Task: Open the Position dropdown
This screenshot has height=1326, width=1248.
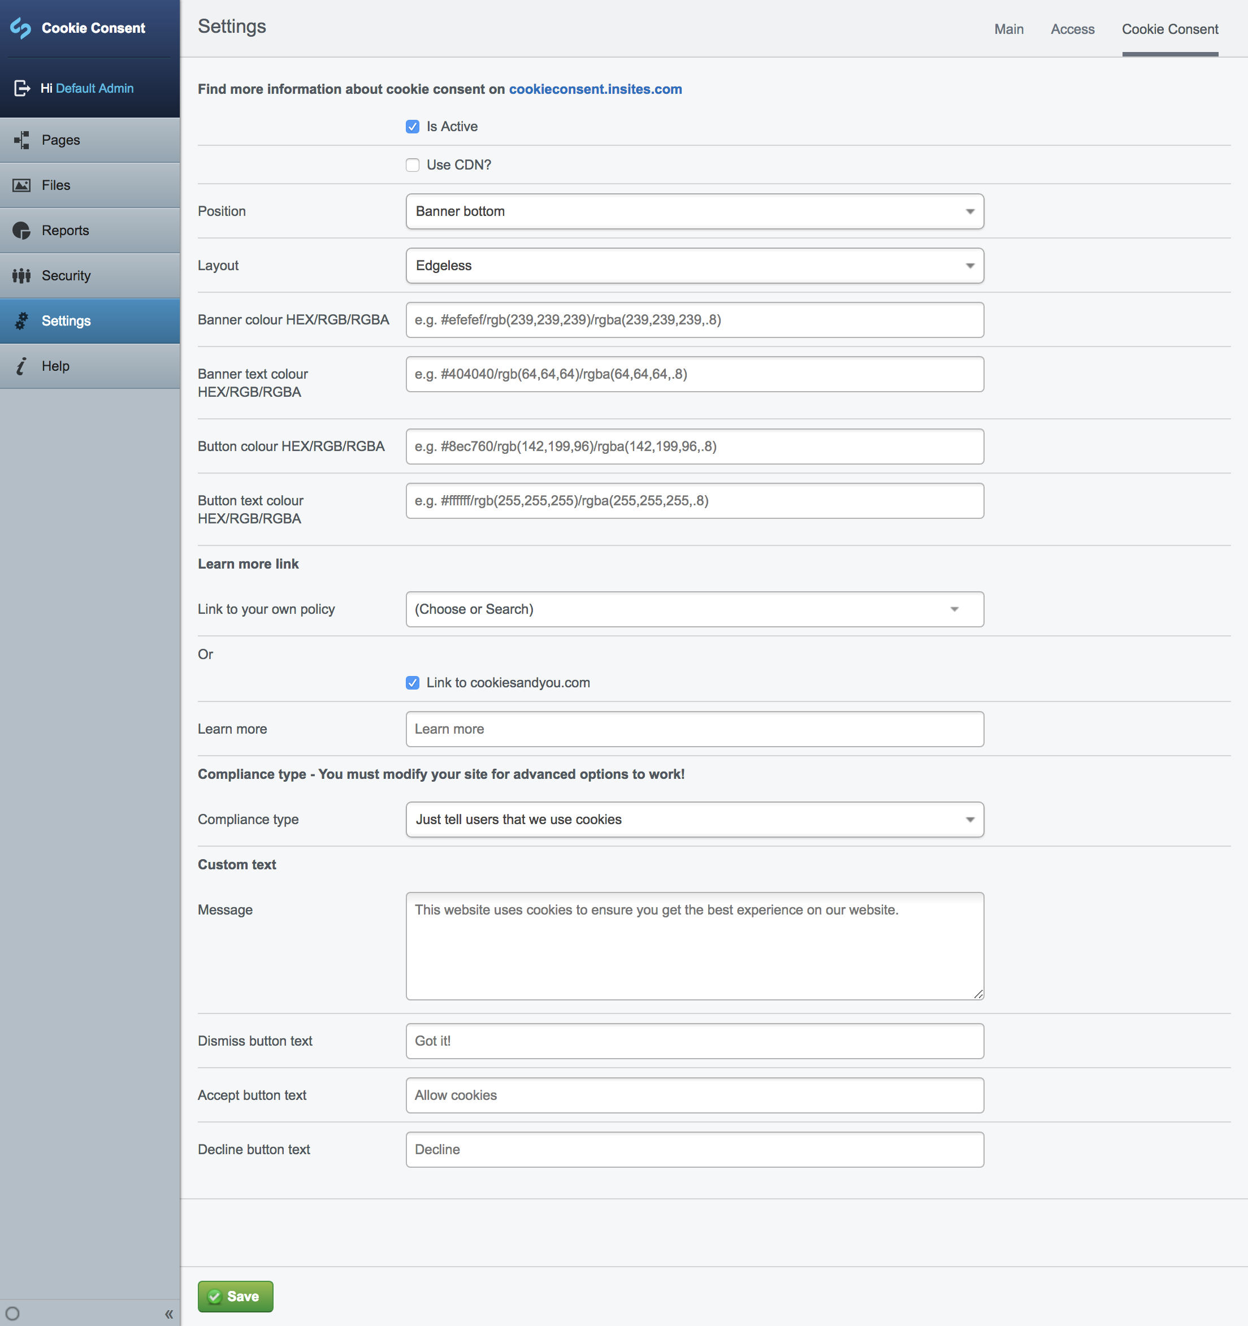Action: [x=694, y=211]
